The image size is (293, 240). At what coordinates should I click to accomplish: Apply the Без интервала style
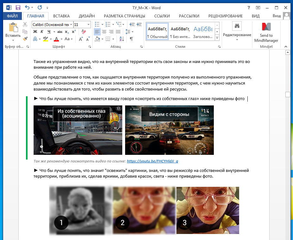[x=180, y=31]
